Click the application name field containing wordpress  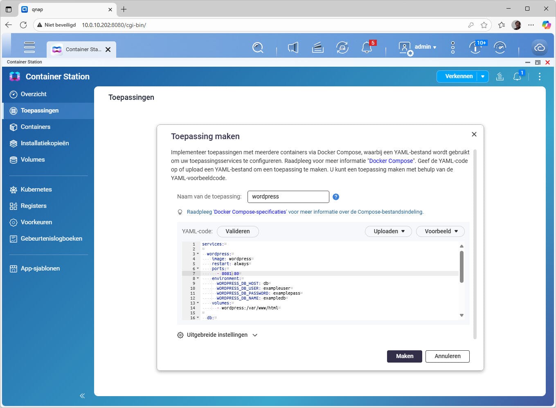(x=288, y=197)
